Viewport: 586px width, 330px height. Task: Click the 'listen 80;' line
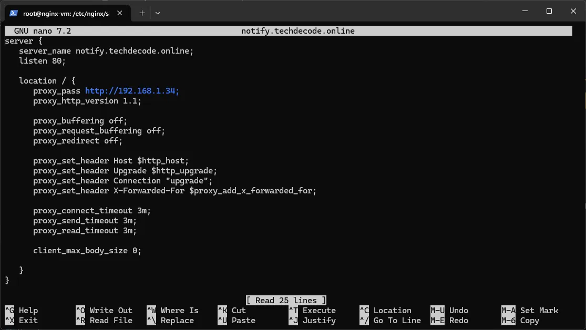coord(42,61)
